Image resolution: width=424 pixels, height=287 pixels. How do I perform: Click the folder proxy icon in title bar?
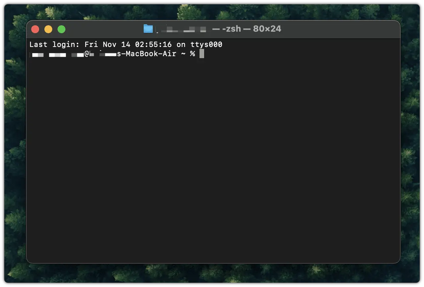tap(148, 29)
